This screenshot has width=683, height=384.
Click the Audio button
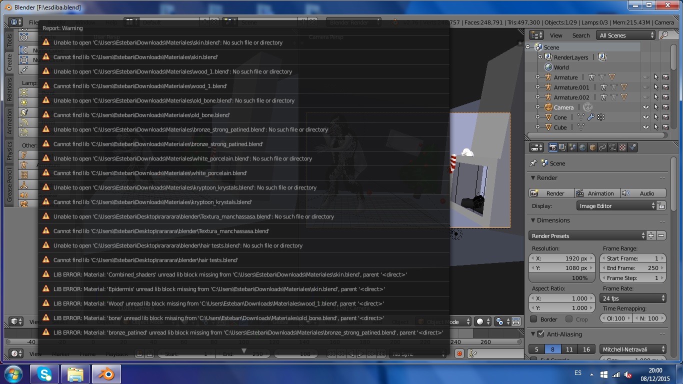(643, 193)
